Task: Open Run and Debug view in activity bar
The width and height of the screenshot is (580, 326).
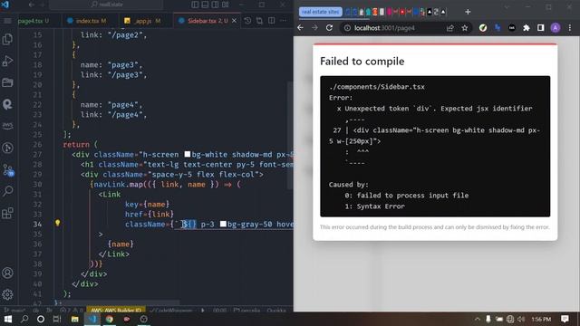Action: click(7, 61)
